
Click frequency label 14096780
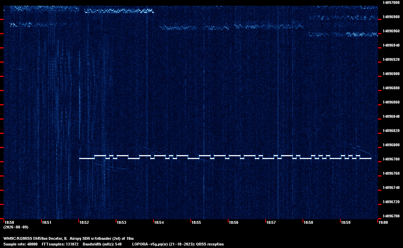(391, 159)
